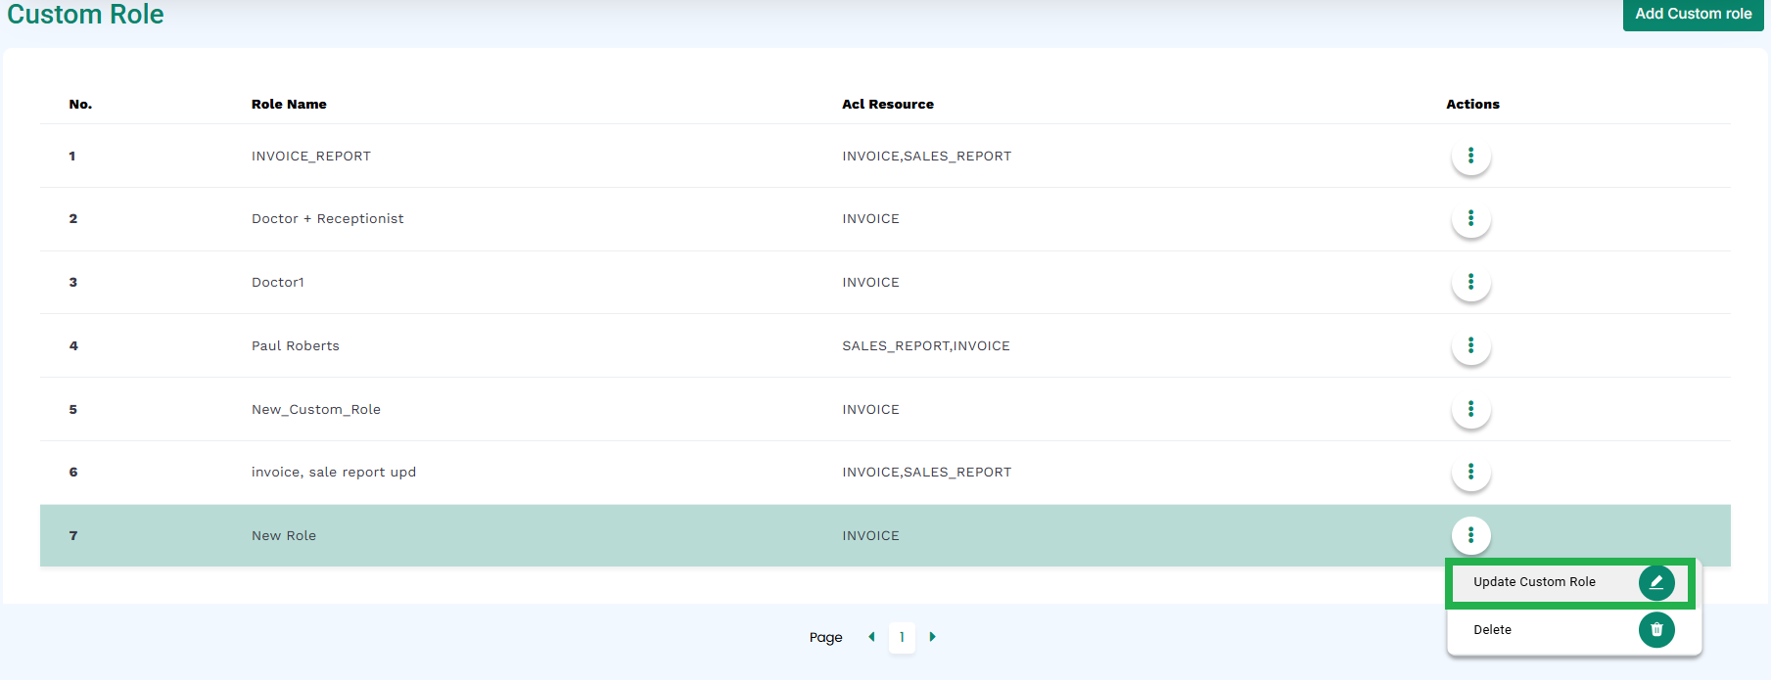
Task: Open actions menu for invoice, sale report upd row
Action: click(1470, 472)
